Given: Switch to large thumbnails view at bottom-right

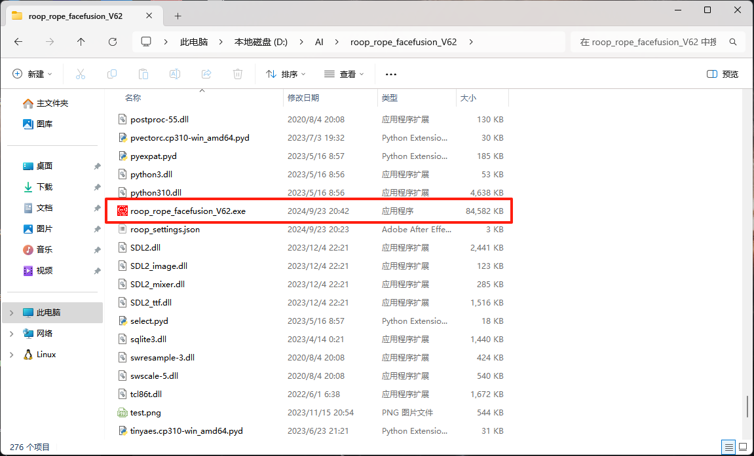Looking at the screenshot, I should click(744, 447).
